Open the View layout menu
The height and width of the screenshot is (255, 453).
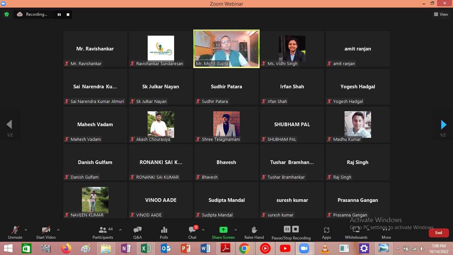441,14
